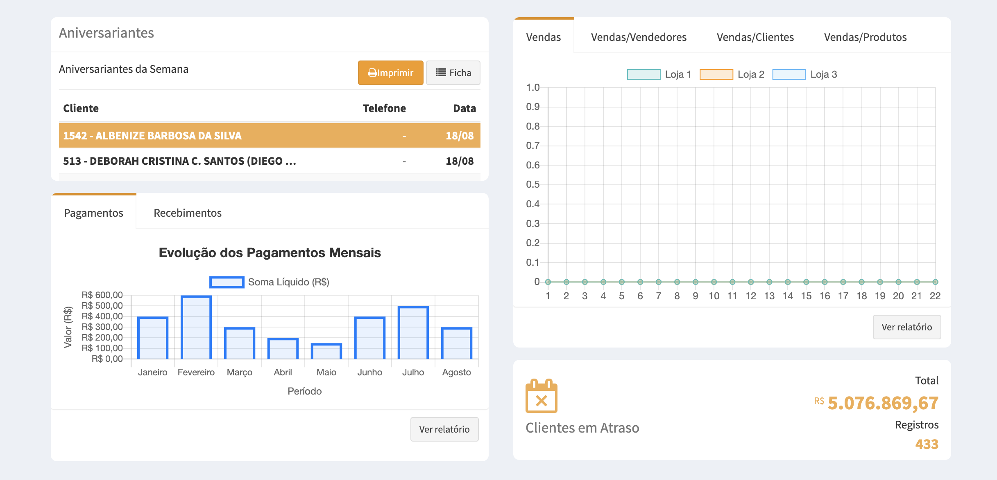Select the Vendas/Clientes tab
This screenshot has width=997, height=480.
click(x=755, y=37)
